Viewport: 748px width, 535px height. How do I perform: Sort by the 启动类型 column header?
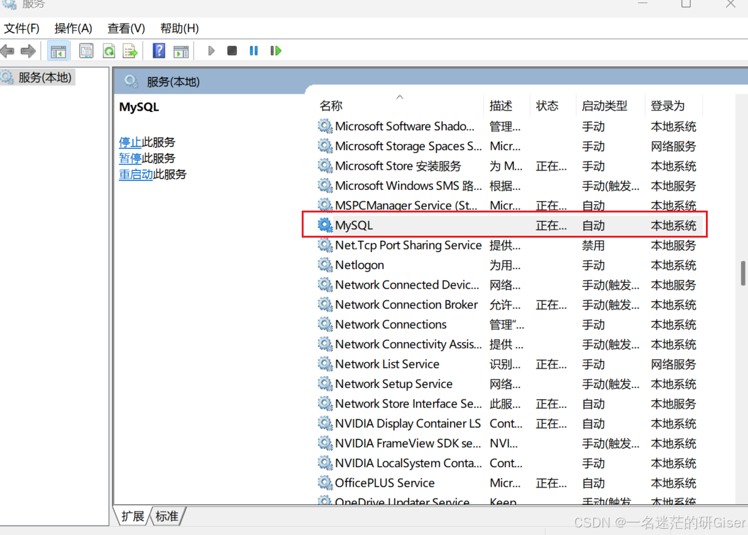coord(605,106)
